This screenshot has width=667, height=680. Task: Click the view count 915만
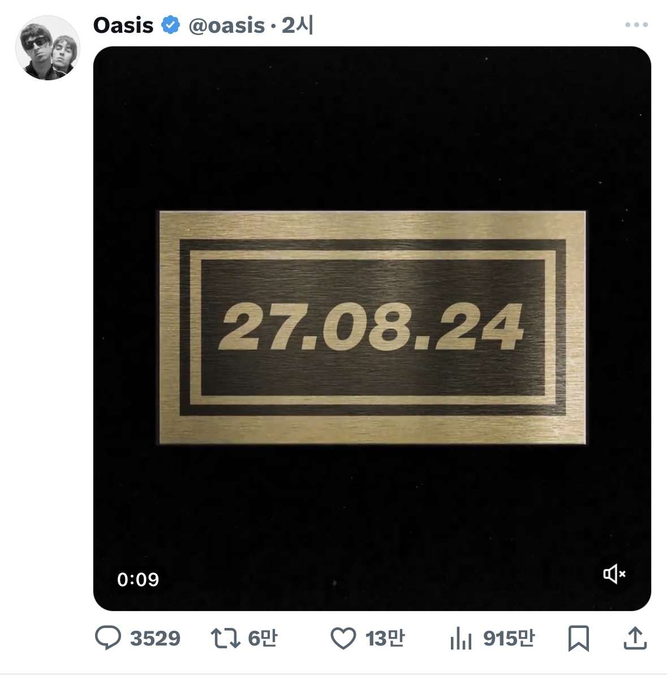tap(509, 639)
